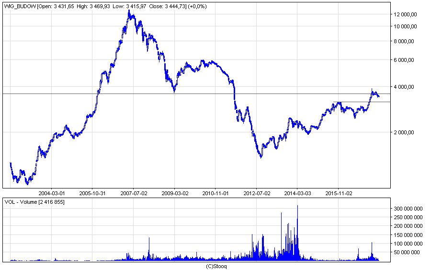The width and height of the screenshot is (431, 270).
Task: Select the 2009-03-02 date label
Action: click(x=175, y=193)
